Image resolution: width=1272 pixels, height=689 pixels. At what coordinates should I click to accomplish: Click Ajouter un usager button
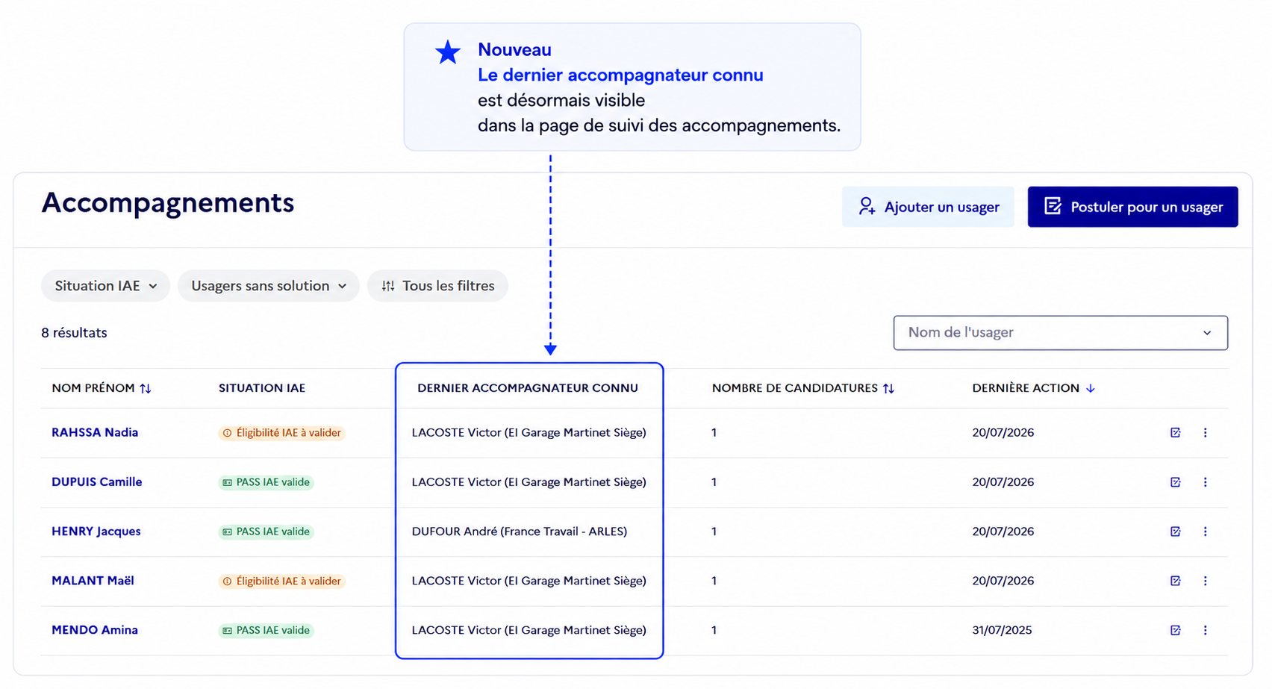[928, 207]
